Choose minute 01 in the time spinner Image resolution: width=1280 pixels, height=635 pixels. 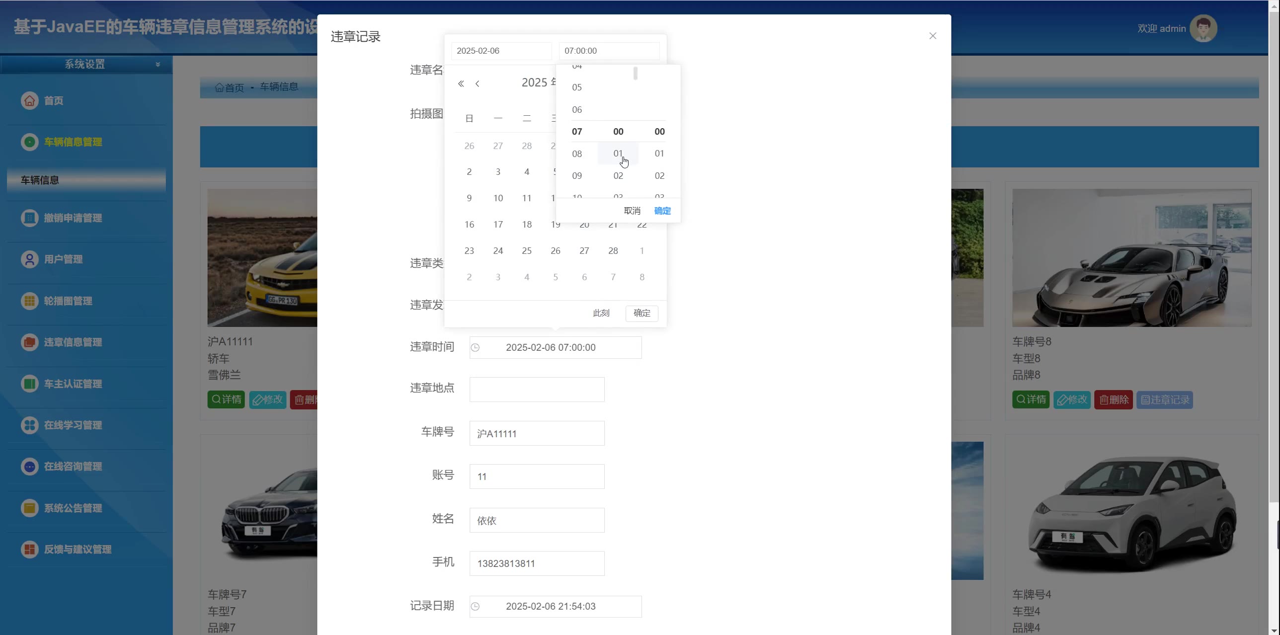tap(618, 154)
